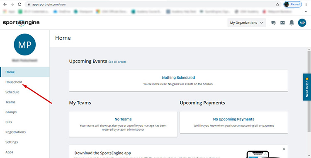
Task: Click the padlock site info icon
Action: (29, 5)
